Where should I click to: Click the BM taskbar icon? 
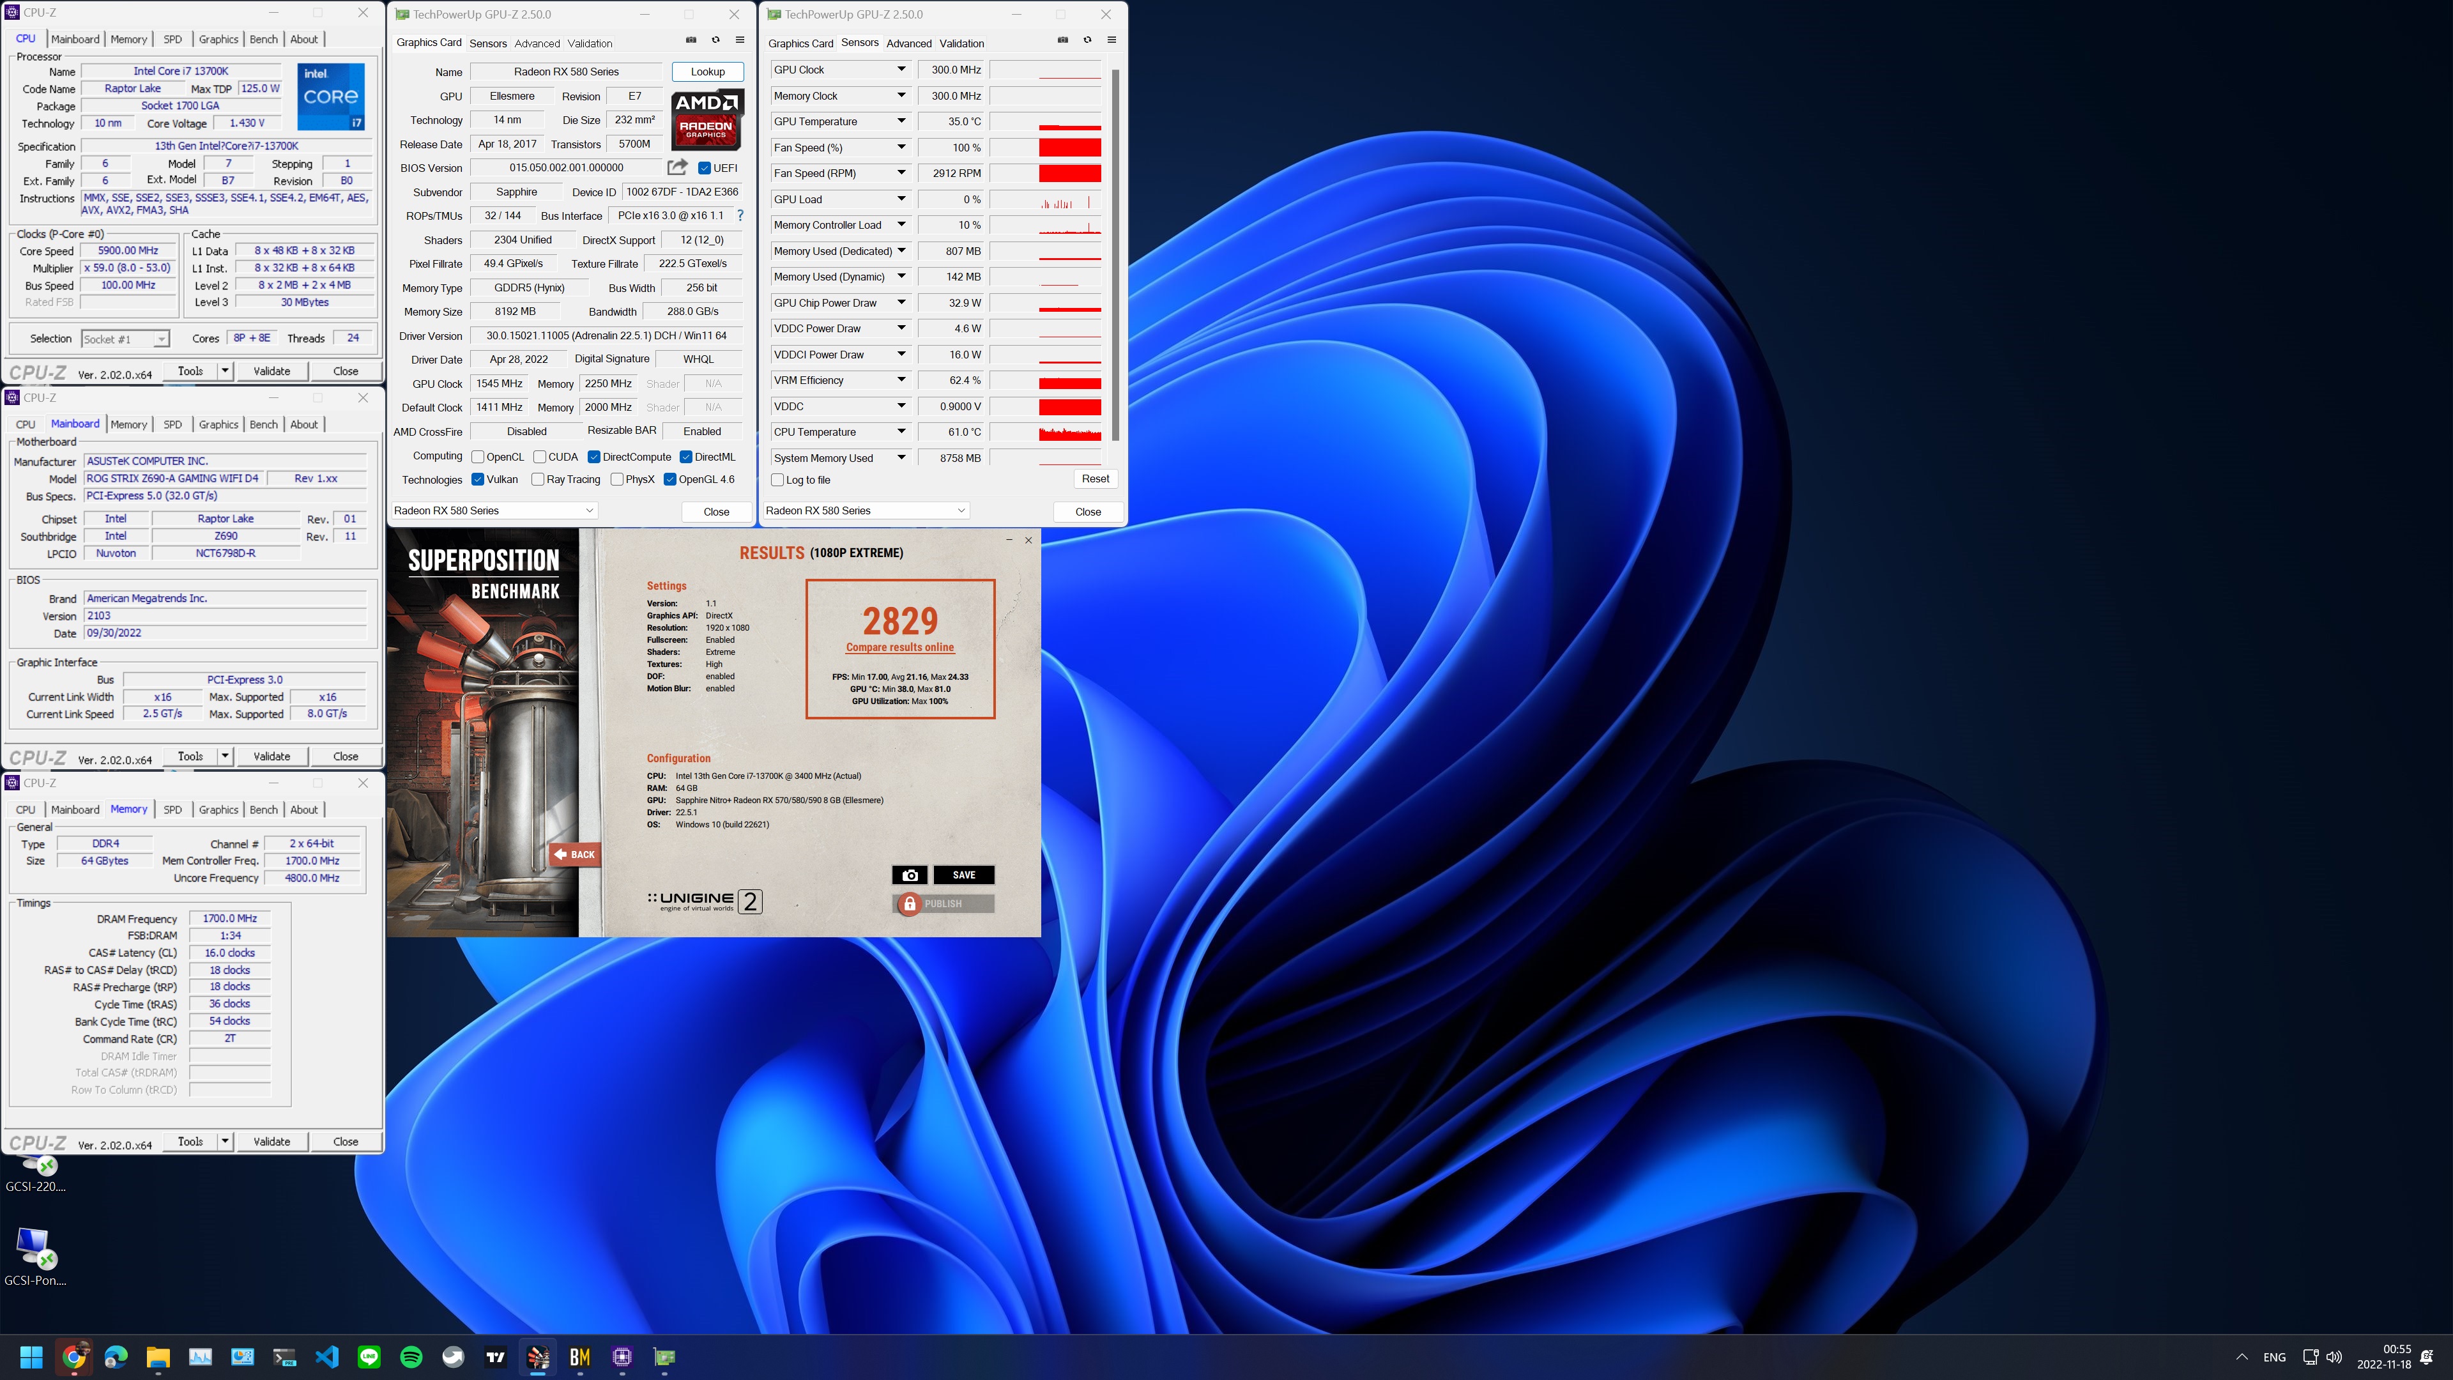[580, 1357]
